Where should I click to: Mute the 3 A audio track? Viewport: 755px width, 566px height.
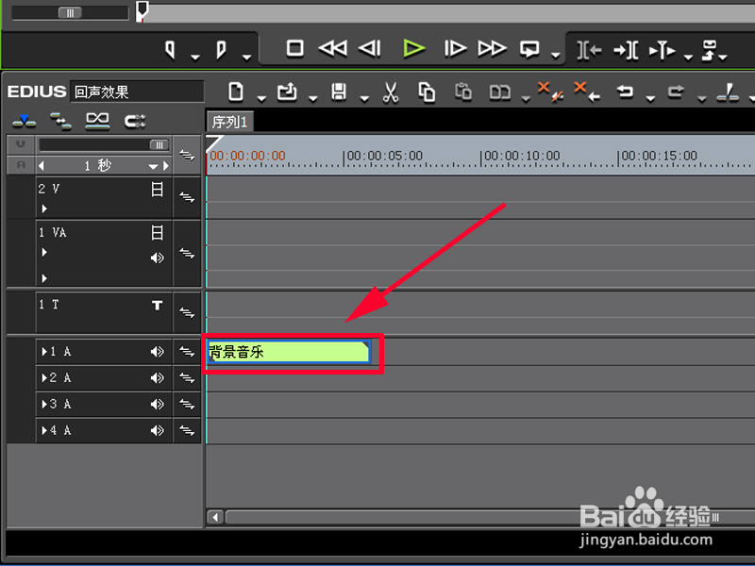[x=157, y=404]
